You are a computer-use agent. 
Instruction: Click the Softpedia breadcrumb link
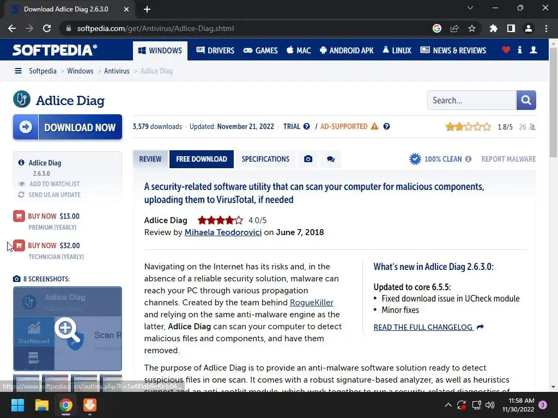coord(43,71)
